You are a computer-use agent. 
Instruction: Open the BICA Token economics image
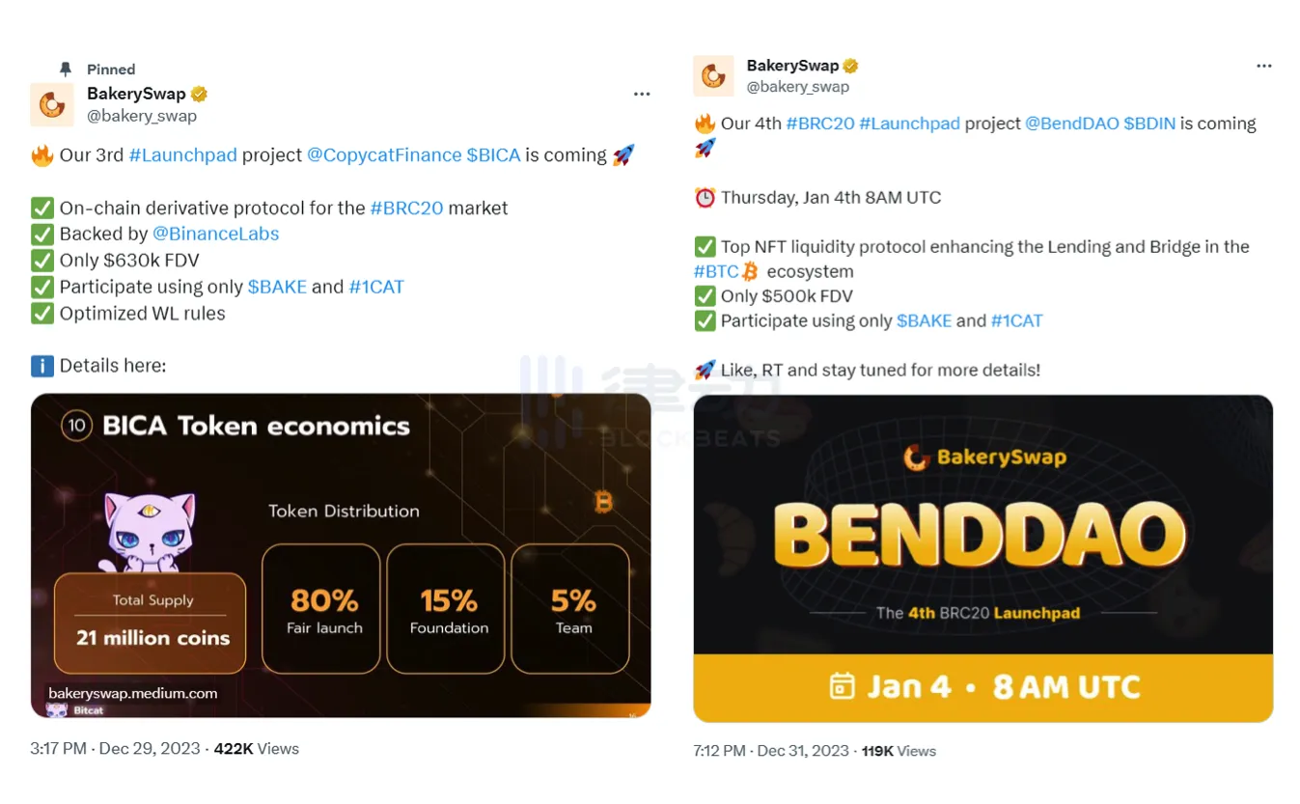[x=341, y=555]
